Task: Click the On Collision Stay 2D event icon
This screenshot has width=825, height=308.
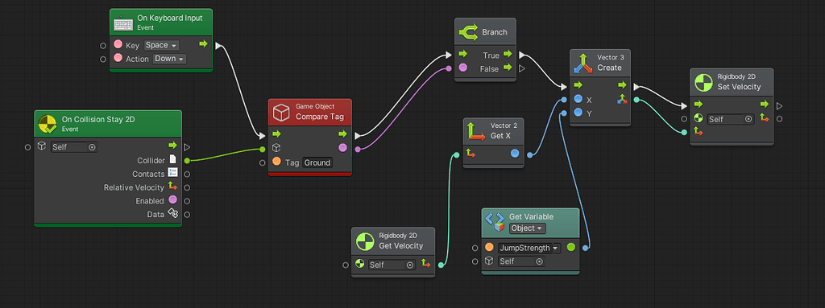Action: coord(48,124)
